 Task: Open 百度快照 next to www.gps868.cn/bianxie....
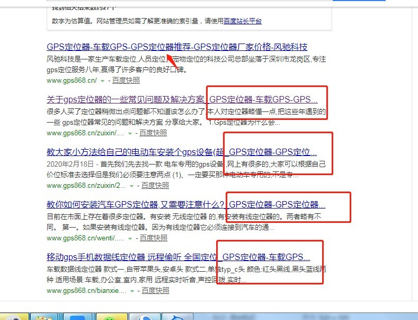tap(155, 290)
